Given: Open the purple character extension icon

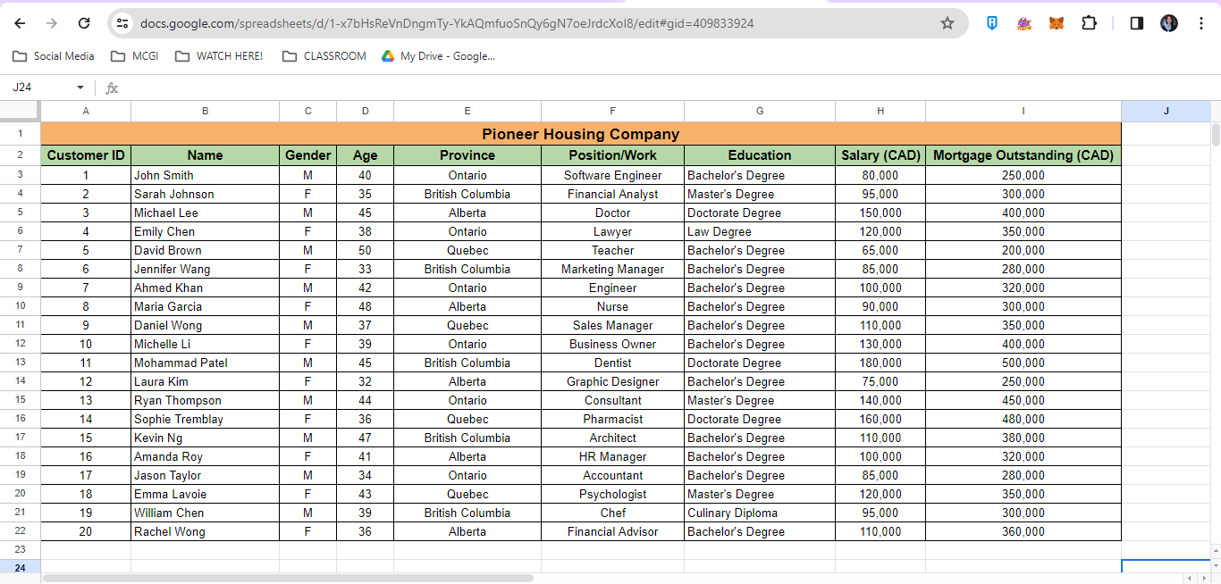Looking at the screenshot, I should pos(1024,23).
